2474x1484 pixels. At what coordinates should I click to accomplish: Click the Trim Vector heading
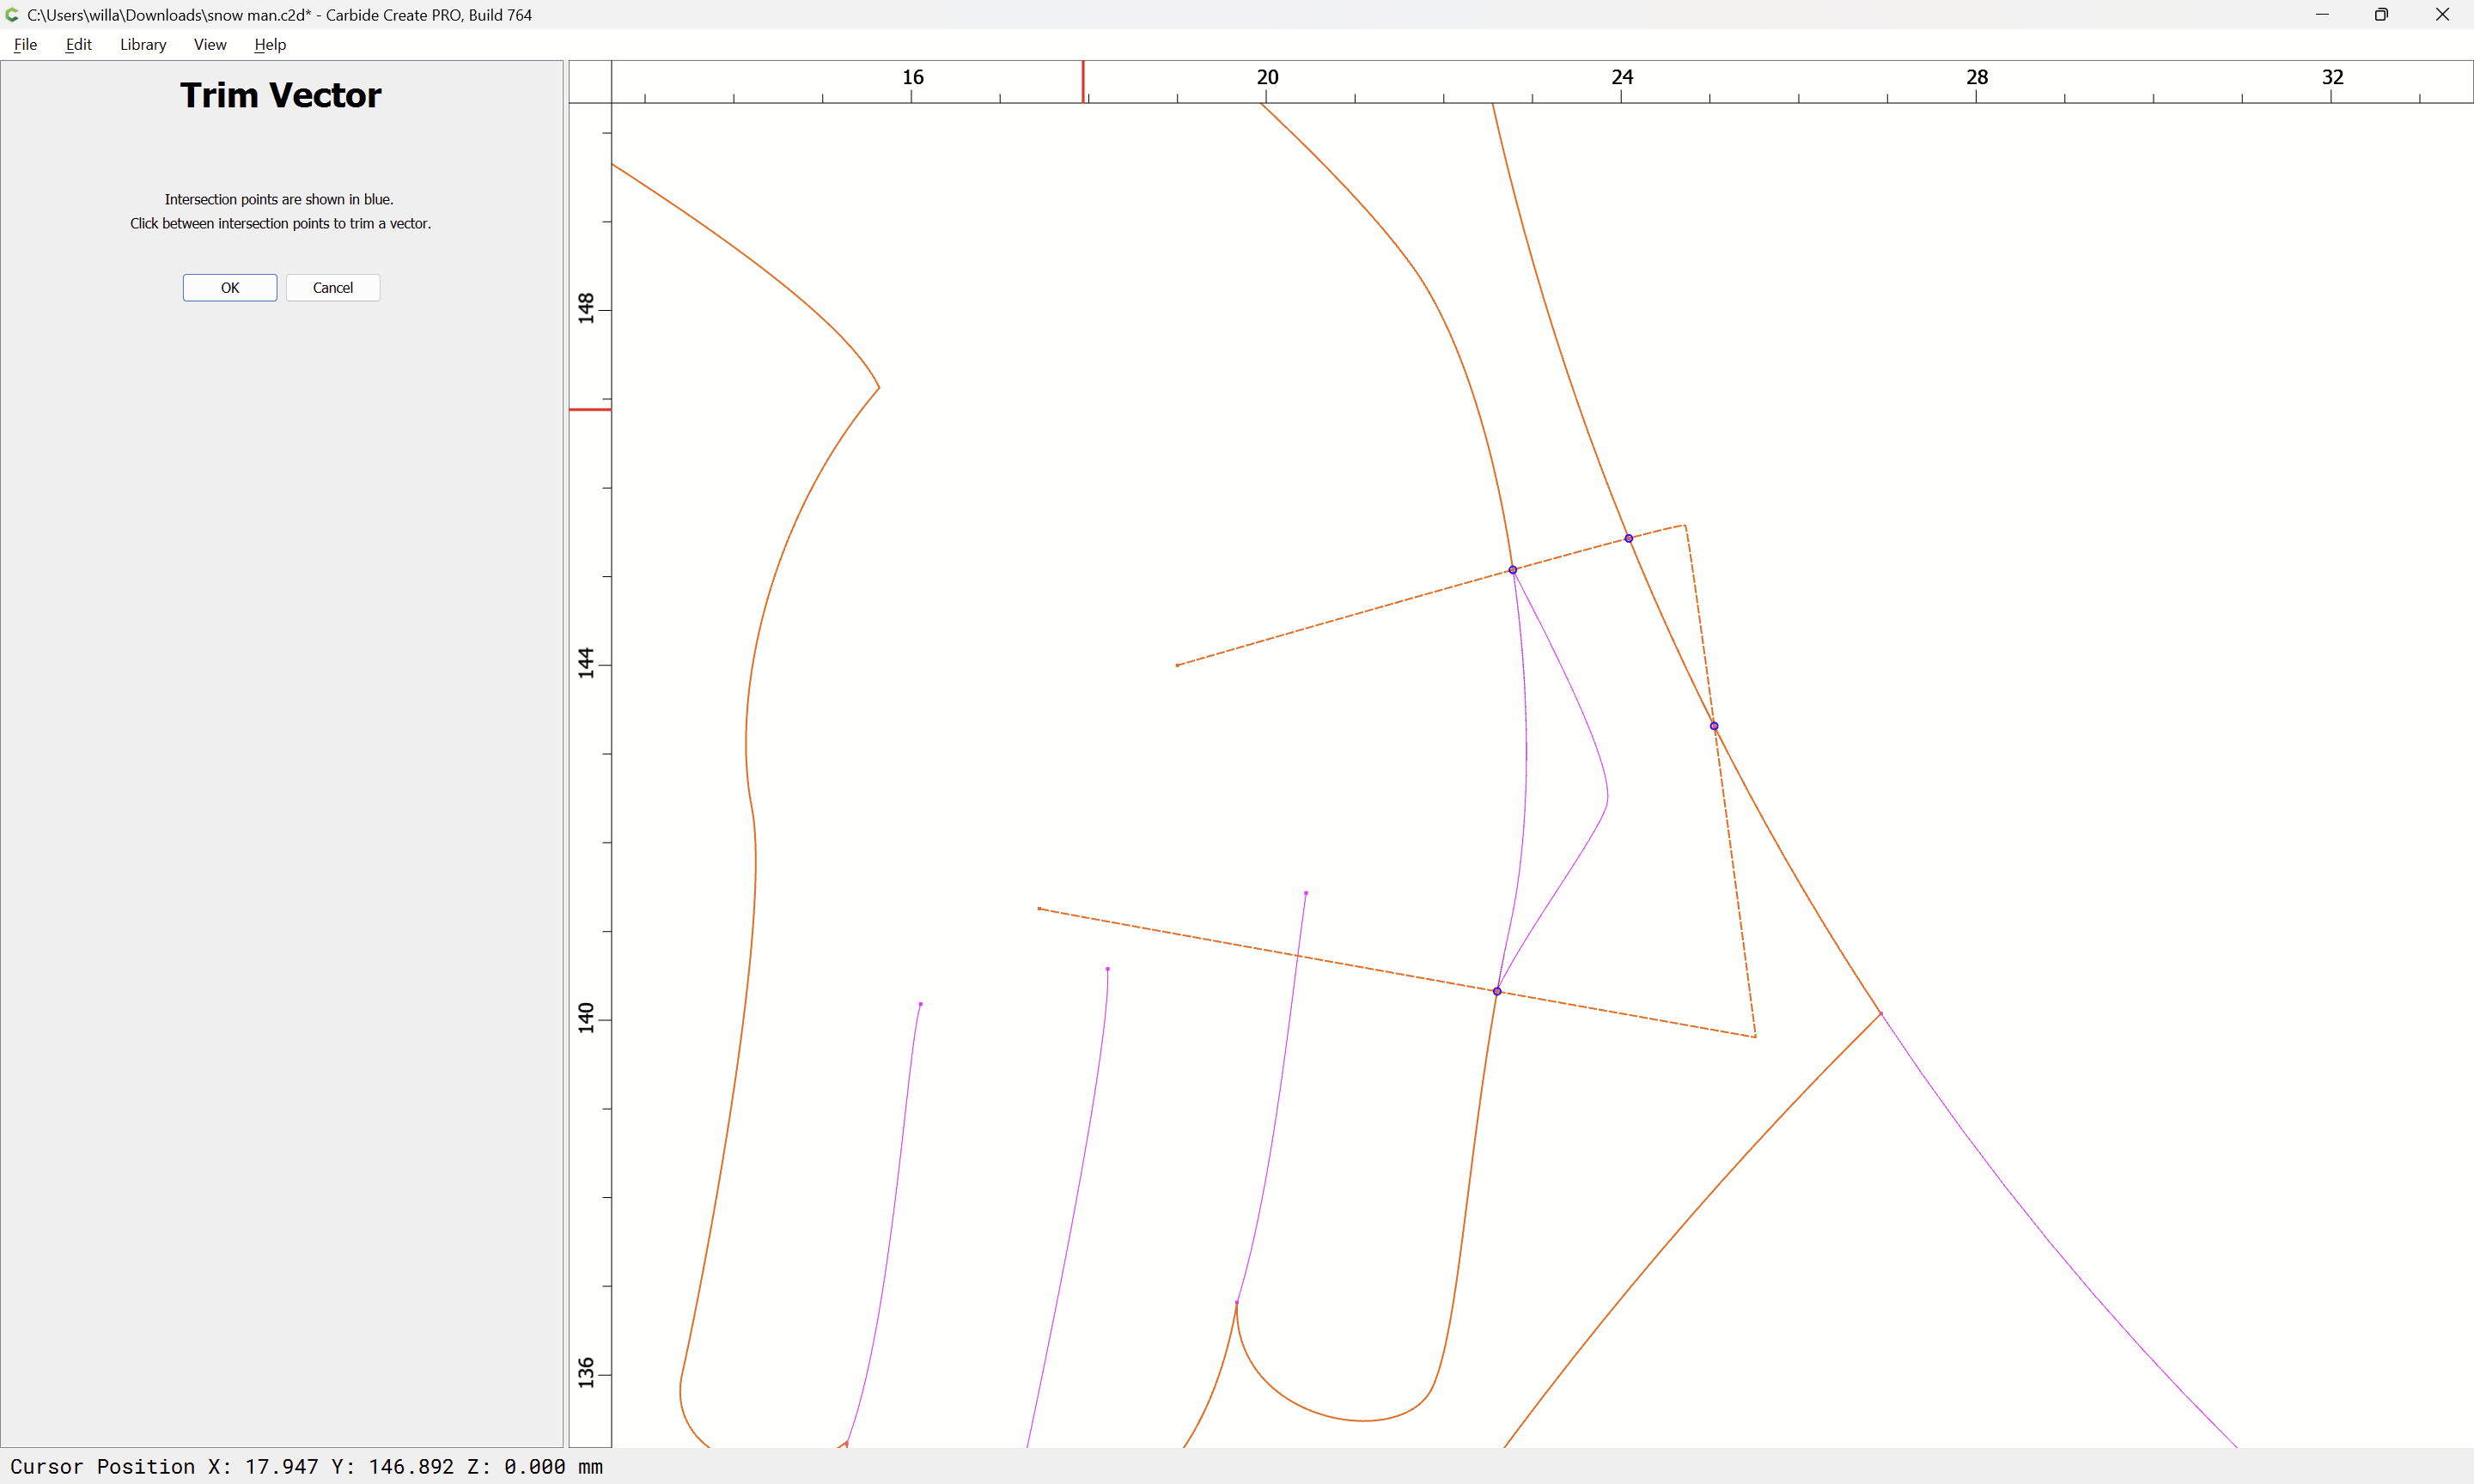[281, 95]
